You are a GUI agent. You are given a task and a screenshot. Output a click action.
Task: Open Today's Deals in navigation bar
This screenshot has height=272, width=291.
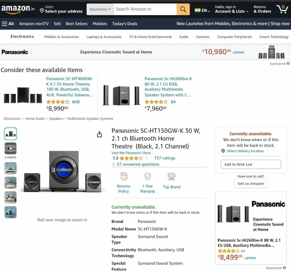[x=124, y=24]
